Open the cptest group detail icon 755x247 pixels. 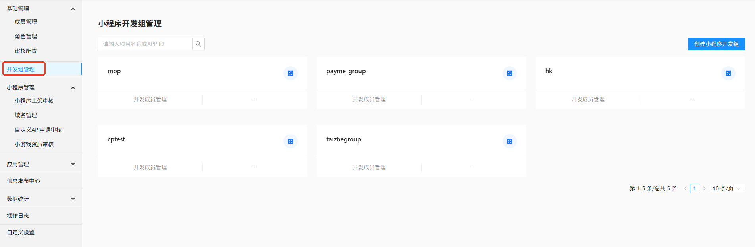pos(291,141)
